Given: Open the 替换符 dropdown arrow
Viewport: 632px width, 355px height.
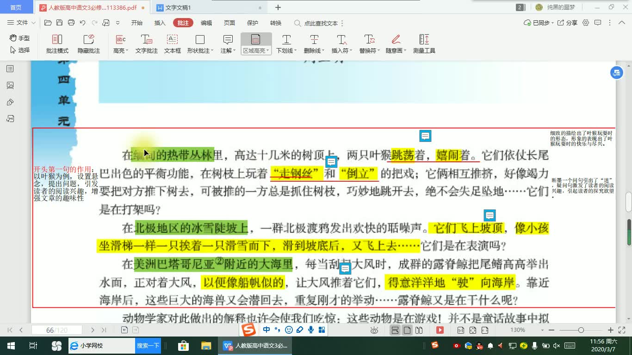Looking at the screenshot, I should (378, 51).
